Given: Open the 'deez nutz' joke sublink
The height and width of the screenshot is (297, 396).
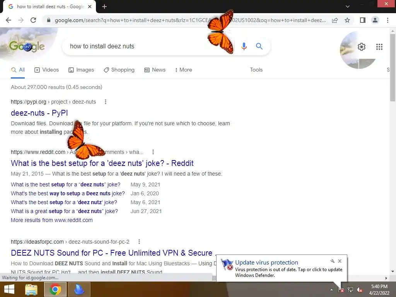Looking at the screenshot, I should click(64, 202).
